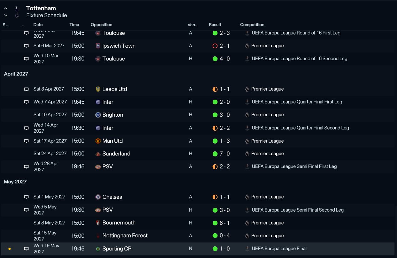Click the TV broadcast icon on Leeds Utd row

point(26,89)
